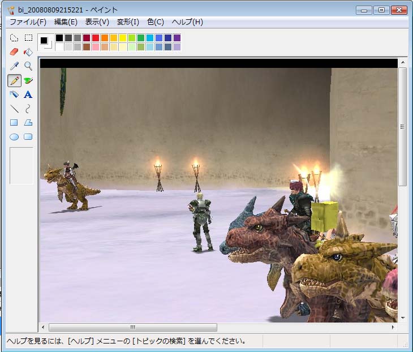Pick the black color swatch
The height and width of the screenshot is (352, 413).
59,38
